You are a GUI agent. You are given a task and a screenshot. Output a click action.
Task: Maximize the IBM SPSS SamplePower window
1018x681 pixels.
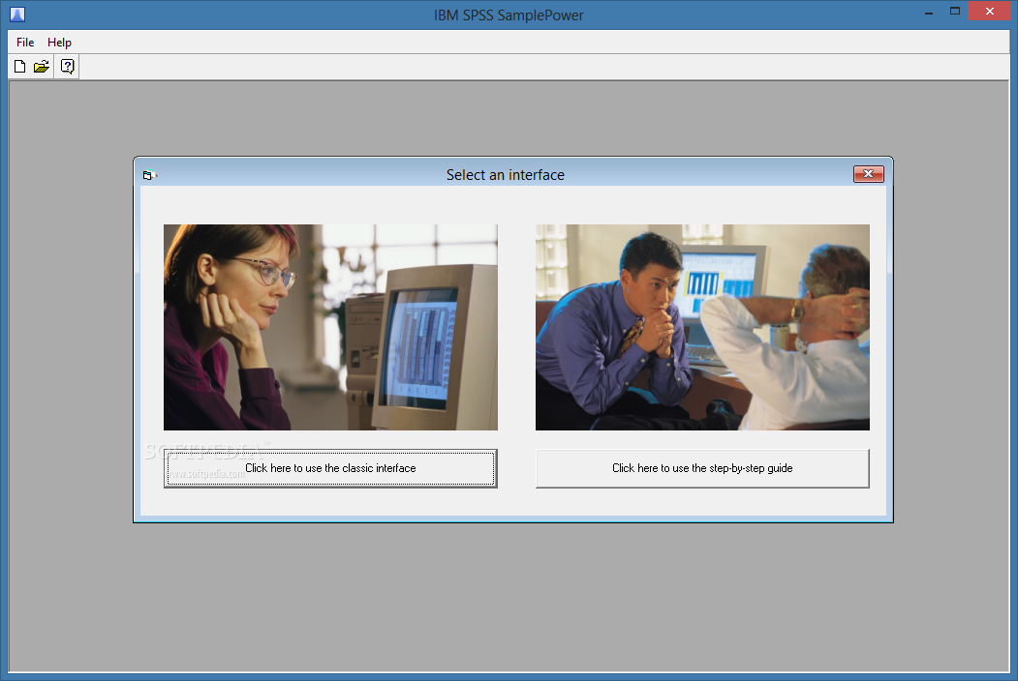[955, 11]
